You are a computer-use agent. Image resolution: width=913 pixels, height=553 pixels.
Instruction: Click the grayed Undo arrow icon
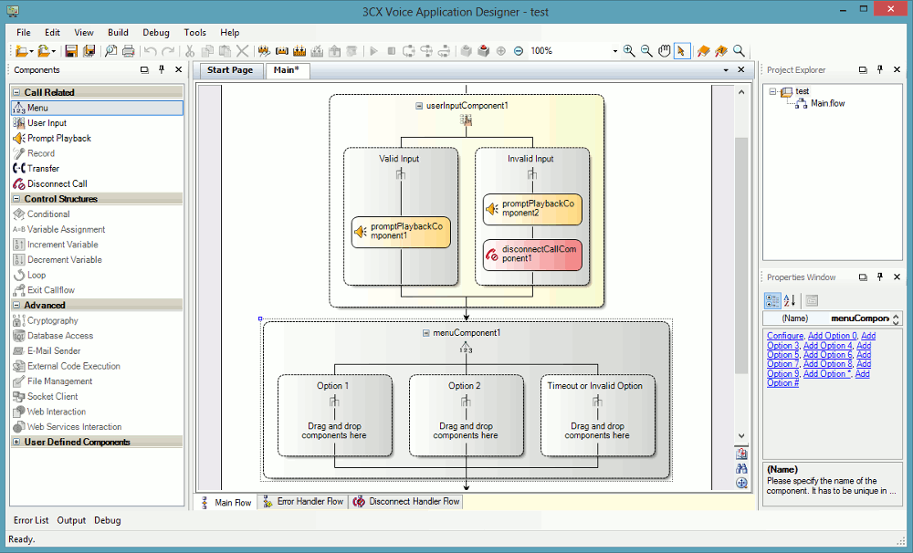[x=151, y=51]
